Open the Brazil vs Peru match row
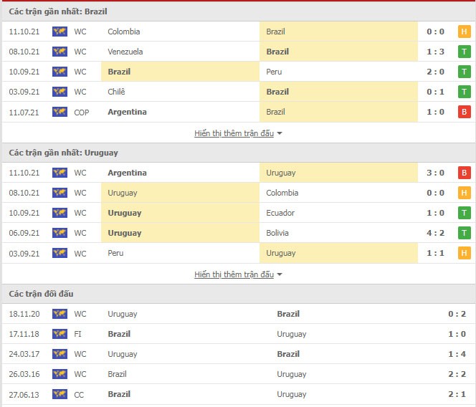Image resolution: width=476 pixels, height=407 pixels. [238, 72]
